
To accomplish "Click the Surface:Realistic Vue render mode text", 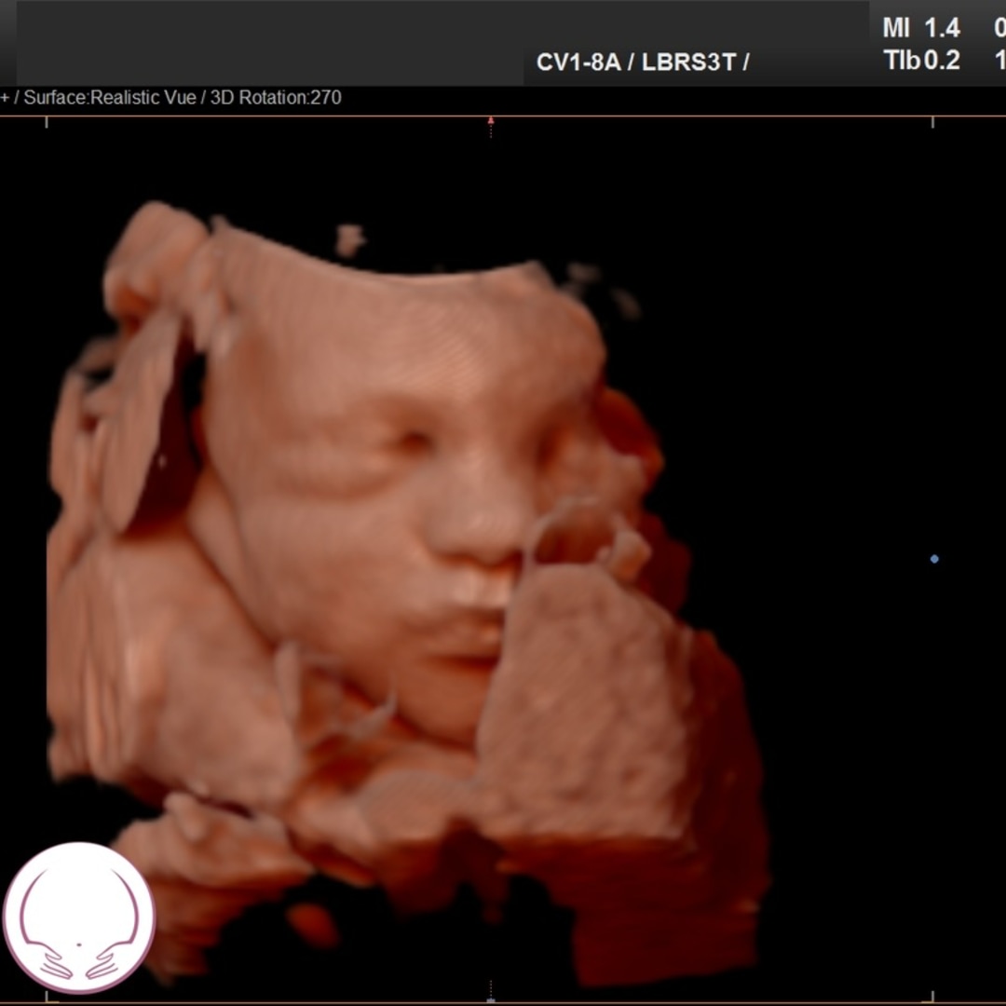I will pyautogui.click(x=111, y=98).
